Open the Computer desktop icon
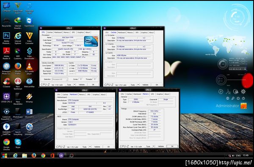The image size is (254, 167). click(x=6, y=7)
